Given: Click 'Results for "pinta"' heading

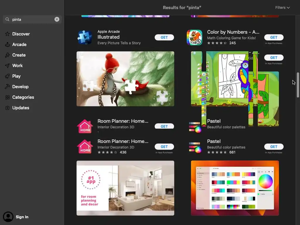Looking at the screenshot, I should [182, 7].
